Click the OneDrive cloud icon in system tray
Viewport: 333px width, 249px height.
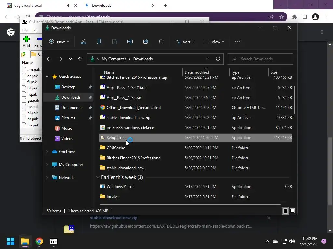[x=275, y=241]
